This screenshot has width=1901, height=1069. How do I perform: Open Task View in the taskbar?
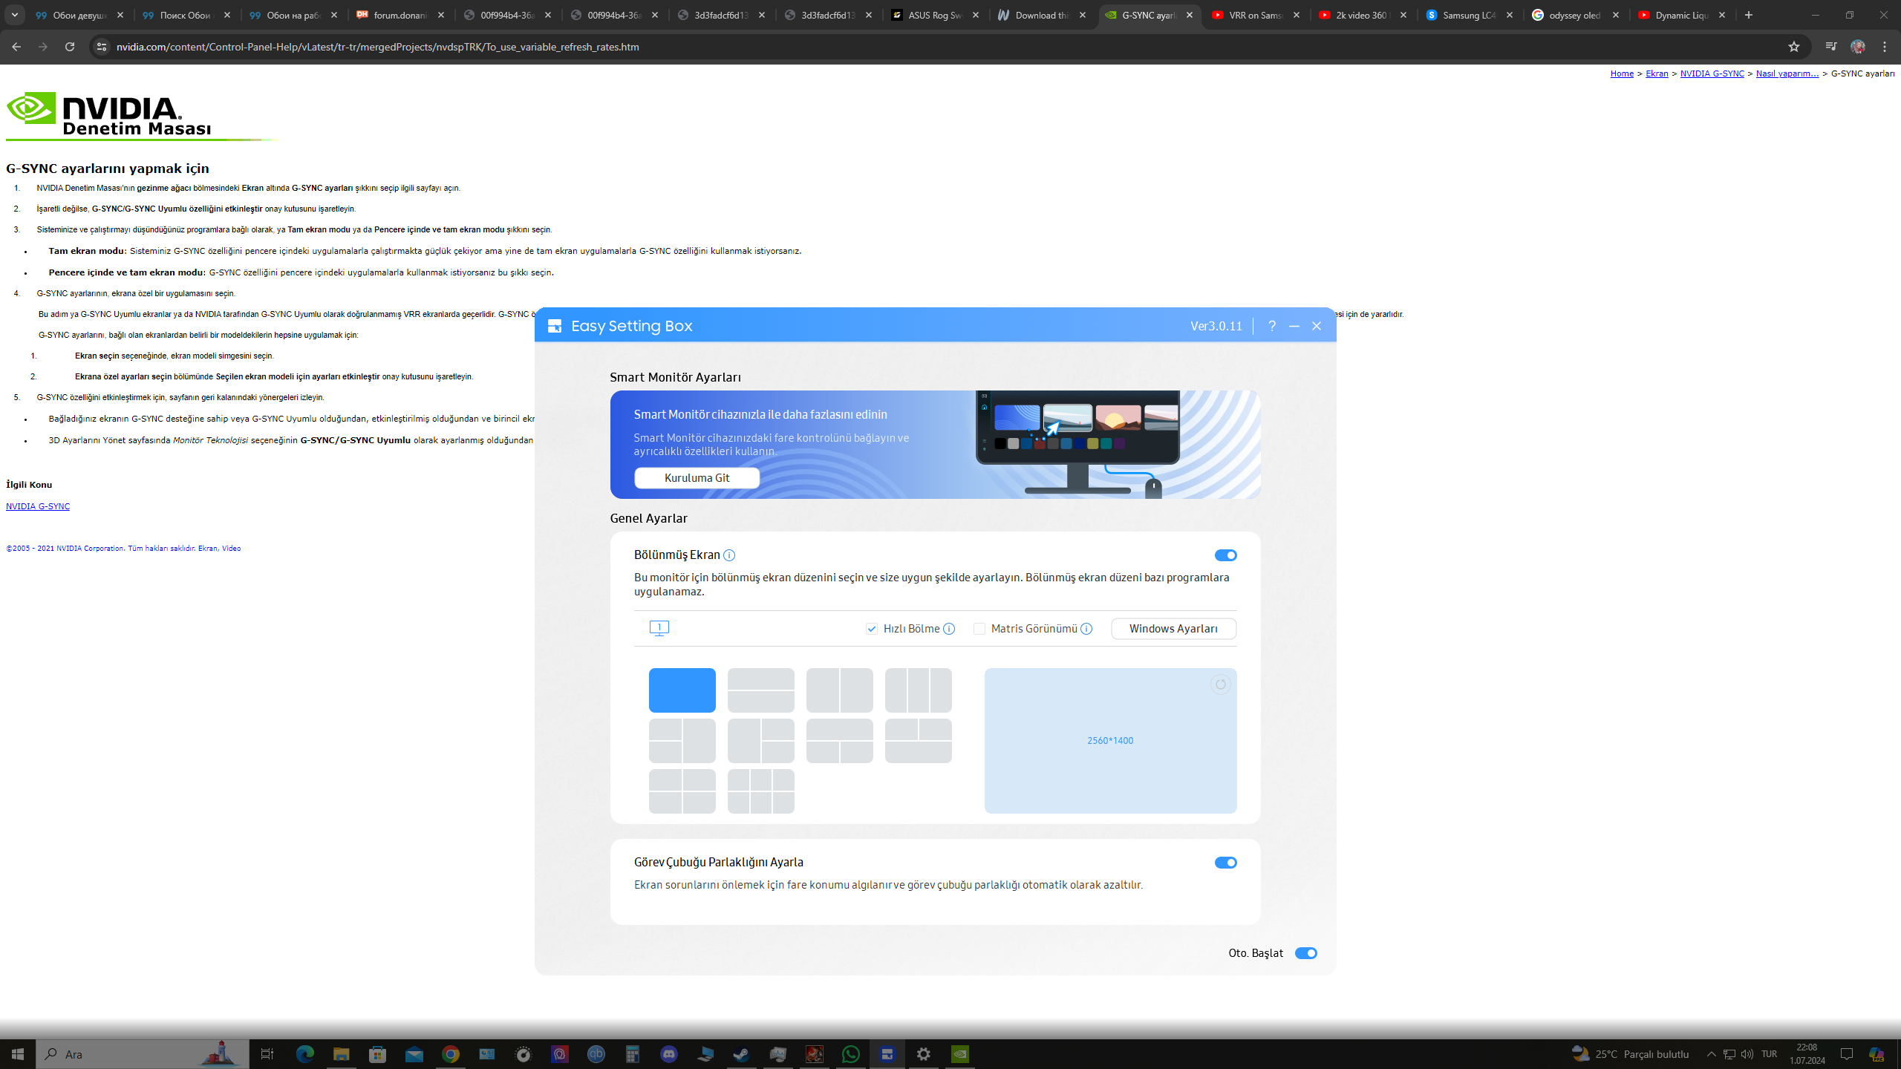click(x=267, y=1054)
